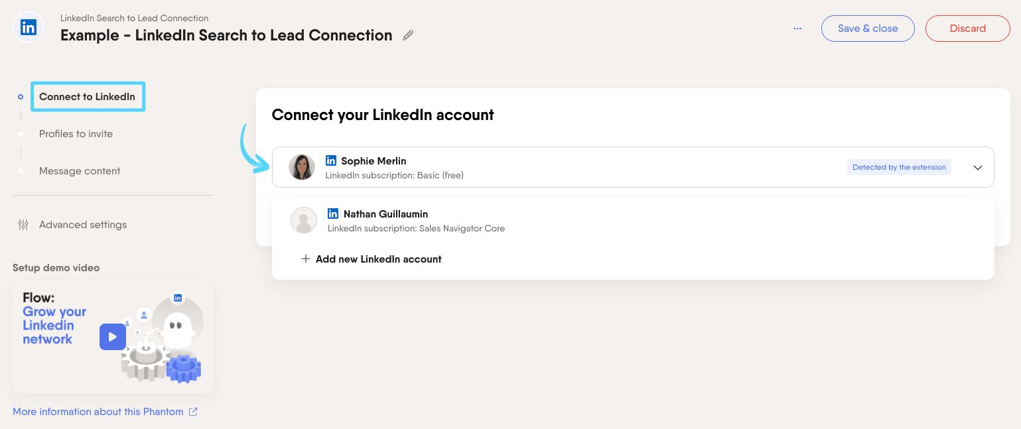This screenshot has width=1021, height=429.
Task: Edit the Phantom title with pencil icon
Action: point(408,35)
